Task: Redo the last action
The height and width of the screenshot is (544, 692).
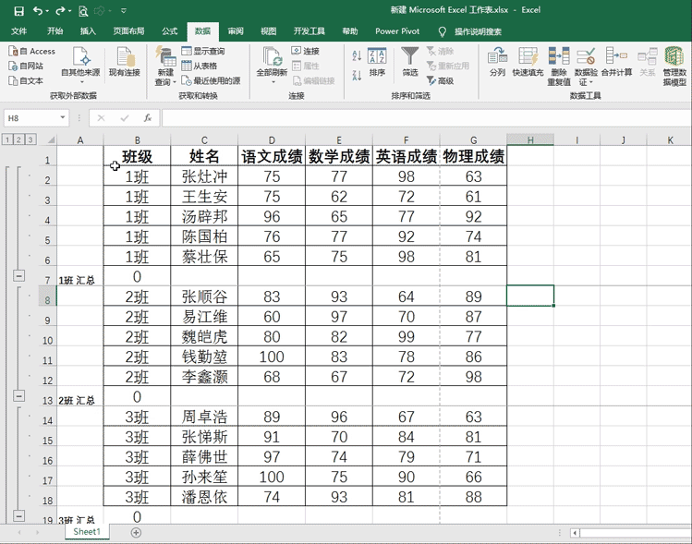Action: click(x=60, y=10)
